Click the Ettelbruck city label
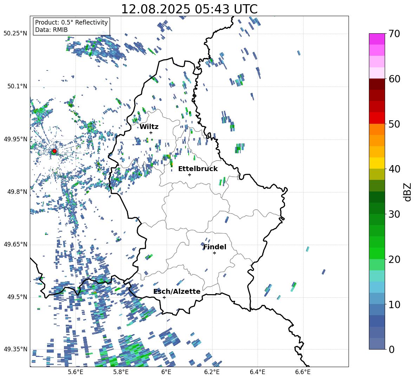The width and height of the screenshot is (416, 379). coord(198,169)
